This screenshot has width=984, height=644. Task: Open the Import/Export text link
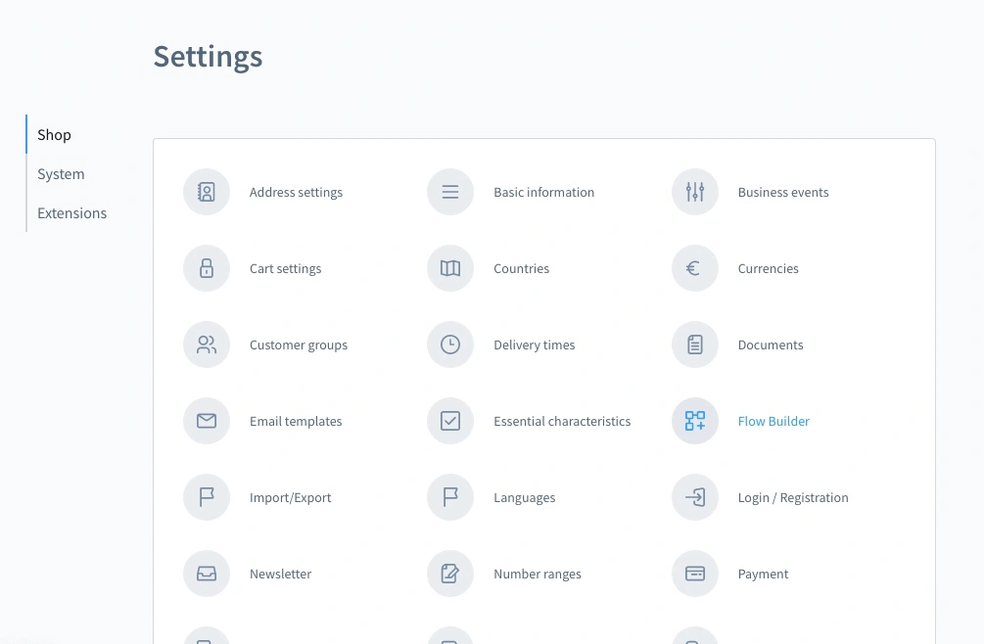coord(290,498)
